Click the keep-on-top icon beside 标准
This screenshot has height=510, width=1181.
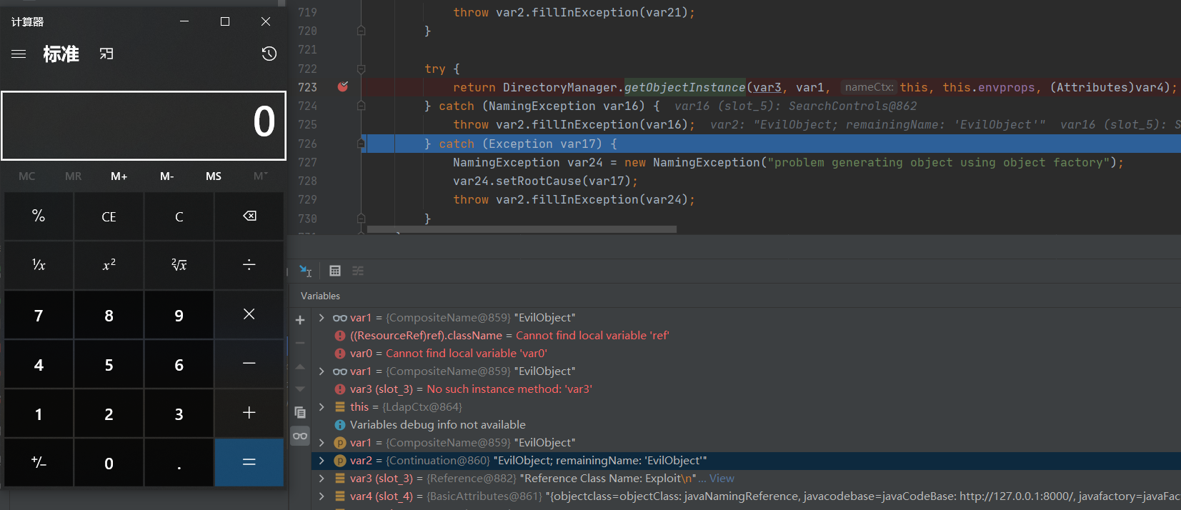(x=106, y=54)
